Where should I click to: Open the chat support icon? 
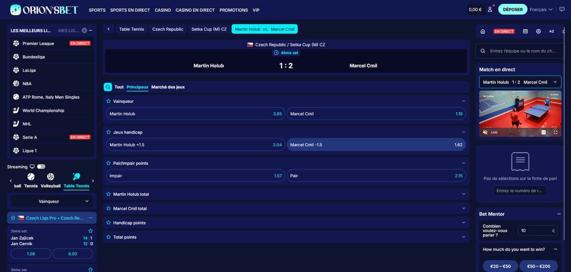click(561, 10)
